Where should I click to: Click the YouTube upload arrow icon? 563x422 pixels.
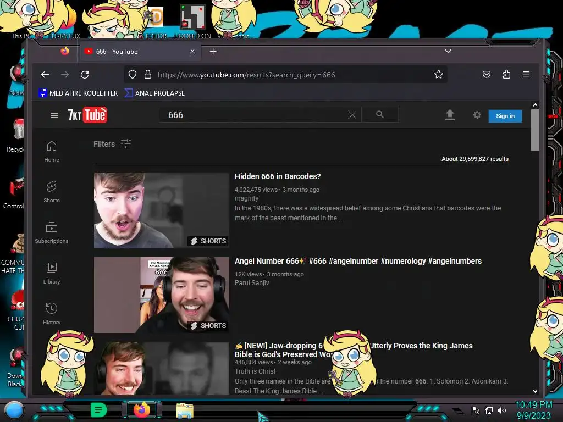tap(450, 115)
